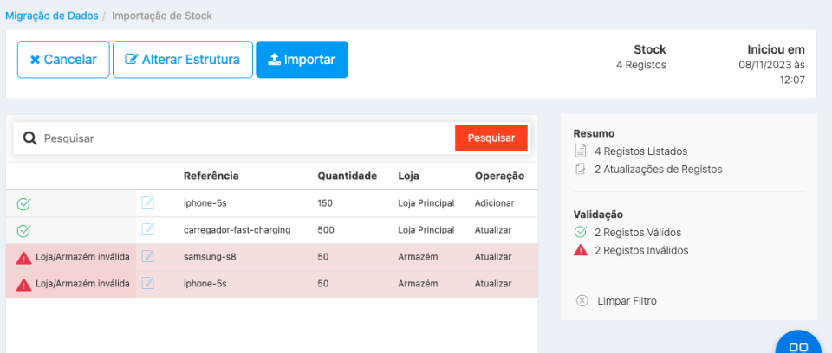Click edit icon for carregador-fast-charging row
Screen dimensions: 832x353
tap(147, 229)
